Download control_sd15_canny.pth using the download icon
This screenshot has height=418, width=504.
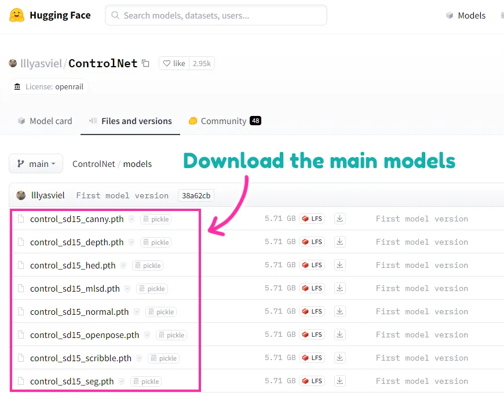339,219
